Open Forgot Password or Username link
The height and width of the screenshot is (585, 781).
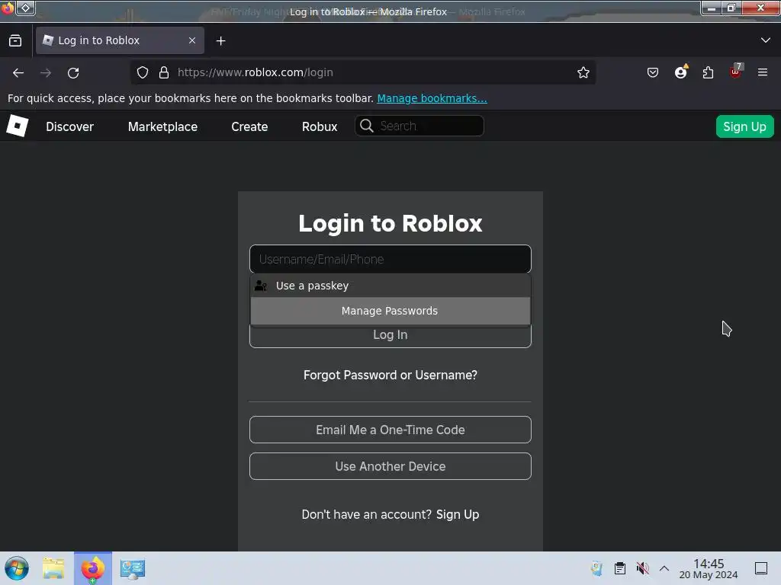click(390, 375)
